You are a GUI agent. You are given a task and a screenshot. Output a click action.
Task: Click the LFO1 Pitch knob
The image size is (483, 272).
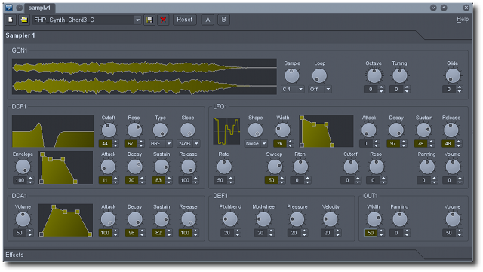pyautogui.click(x=300, y=167)
